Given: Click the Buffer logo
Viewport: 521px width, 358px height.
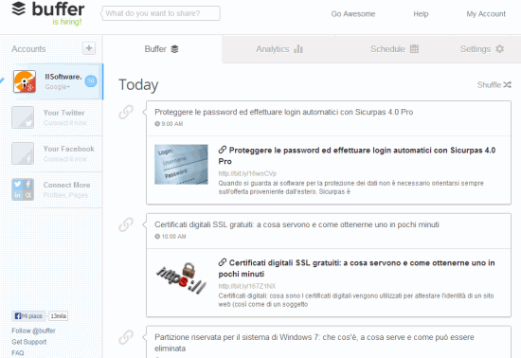Looking at the screenshot, I should 48,9.
